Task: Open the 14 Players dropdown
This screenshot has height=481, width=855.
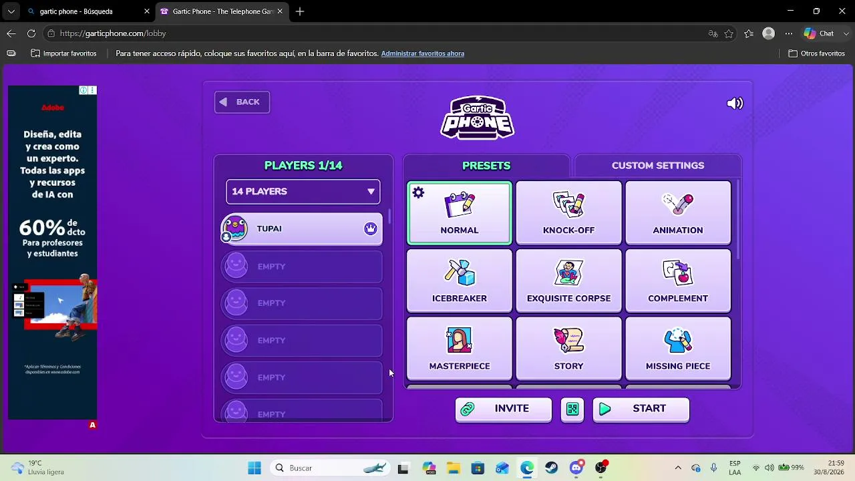Action: [303, 192]
